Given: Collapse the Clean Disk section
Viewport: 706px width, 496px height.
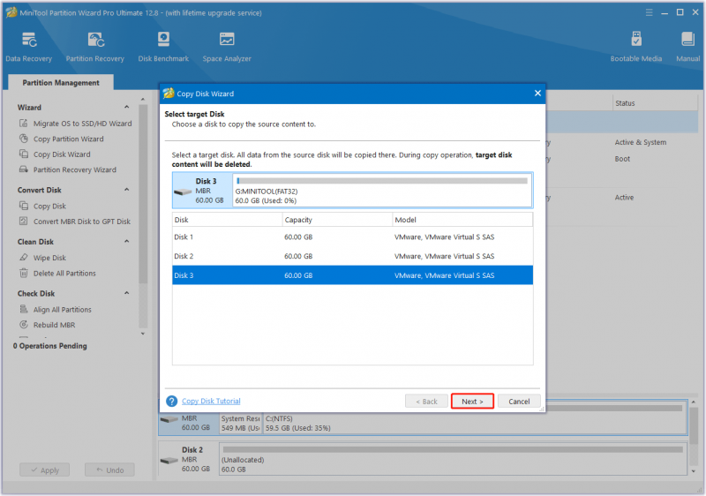Looking at the screenshot, I should [x=126, y=241].
